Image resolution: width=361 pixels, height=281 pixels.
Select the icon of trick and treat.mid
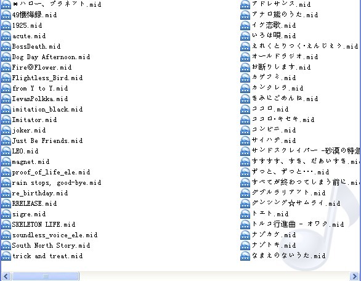coord(6,256)
